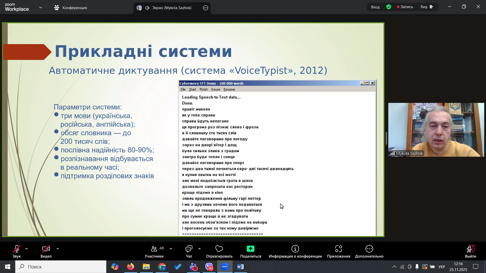Click the Отреагировать reactions heart icon

point(219,249)
